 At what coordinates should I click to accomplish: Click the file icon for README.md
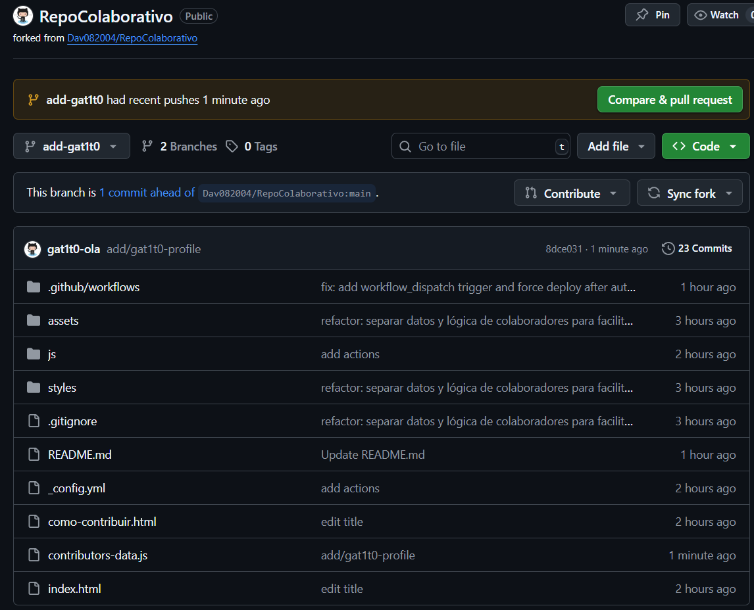tap(34, 454)
